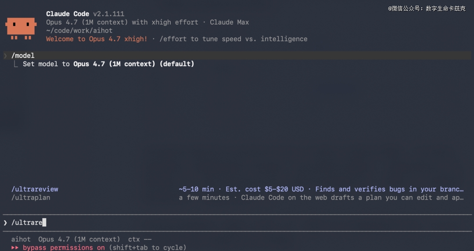
Task: Click the Welcome to Opus 4.7 xhigh! message
Action: point(97,39)
